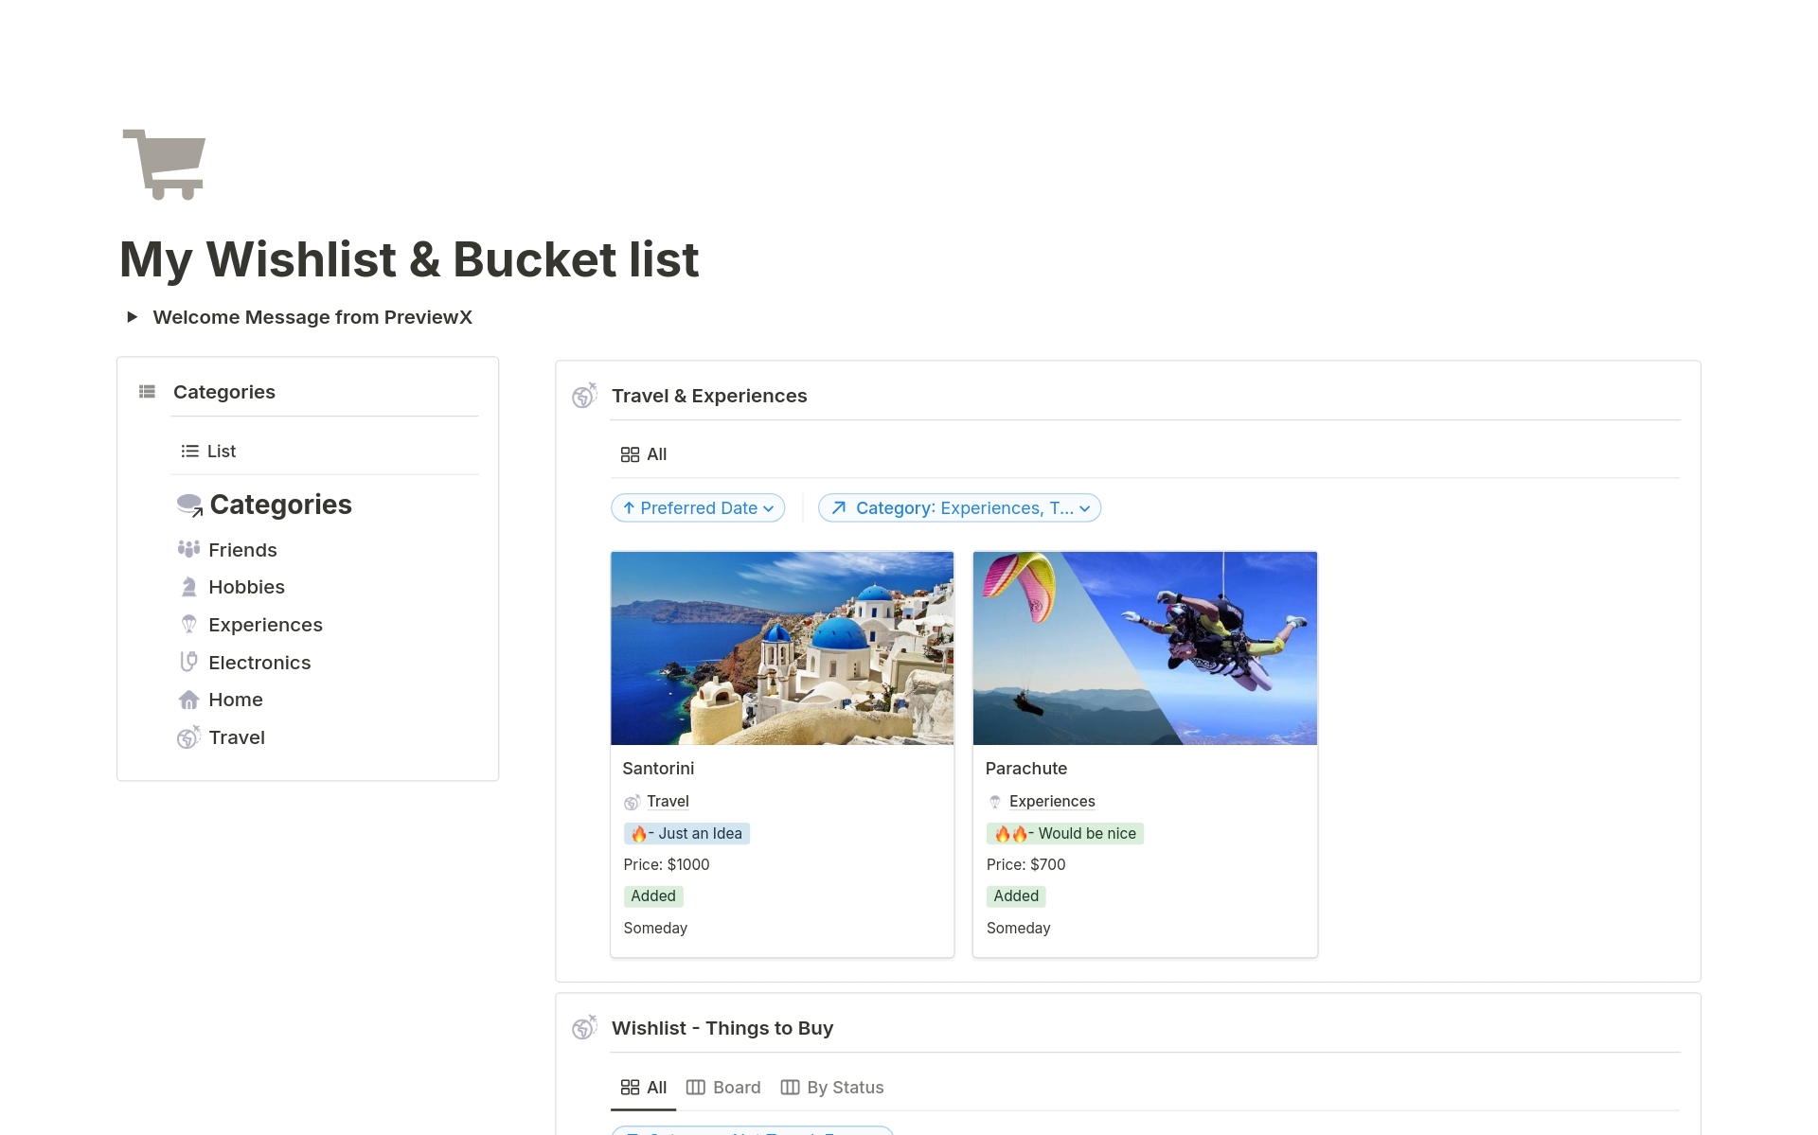Click the Home house icon

[x=188, y=700]
